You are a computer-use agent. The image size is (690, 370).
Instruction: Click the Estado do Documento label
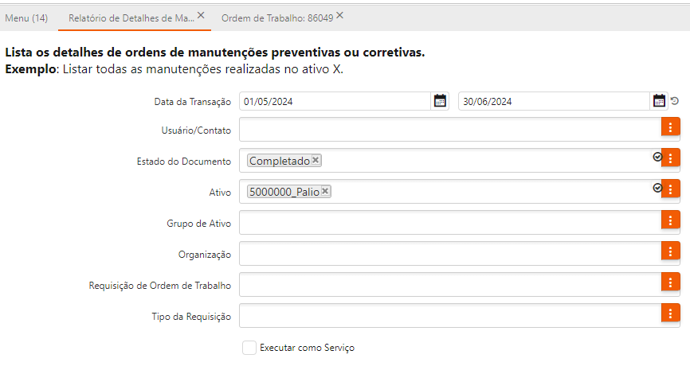point(183,162)
